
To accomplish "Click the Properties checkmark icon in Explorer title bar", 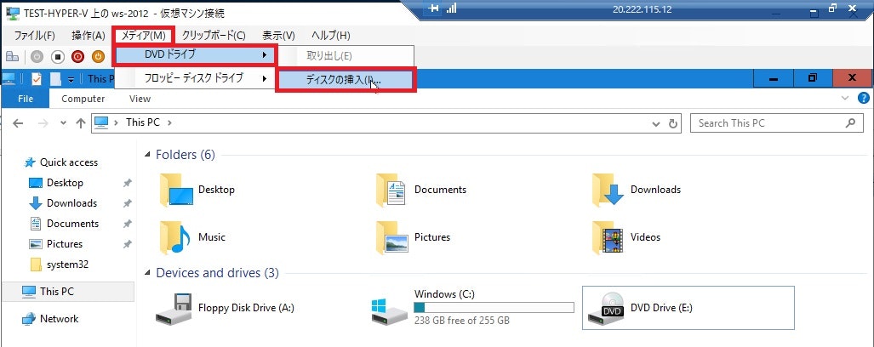I will tap(37, 78).
